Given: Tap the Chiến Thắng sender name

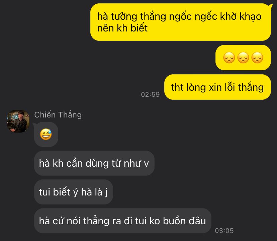Looking at the screenshot, I should pos(58,114).
